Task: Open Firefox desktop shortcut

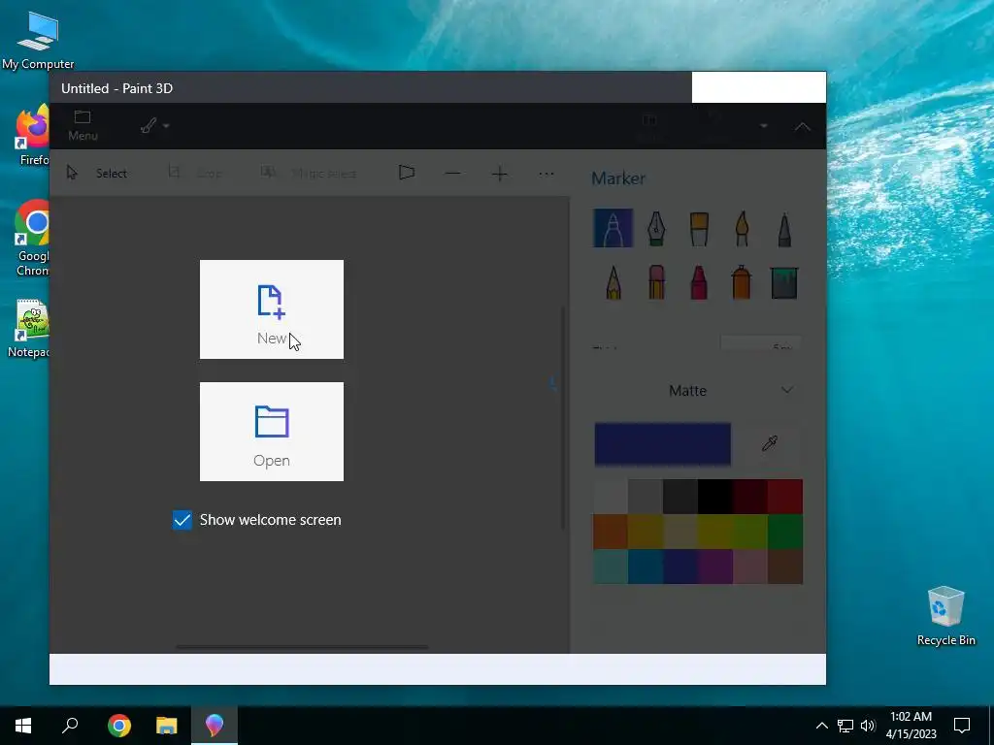Action: (33, 136)
